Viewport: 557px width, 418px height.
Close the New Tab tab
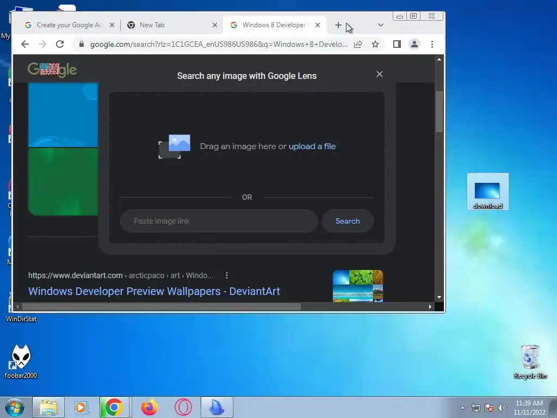point(214,25)
